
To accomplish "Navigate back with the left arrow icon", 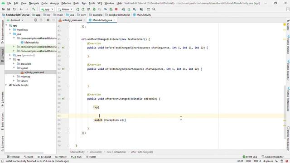I will coord(21,9).
